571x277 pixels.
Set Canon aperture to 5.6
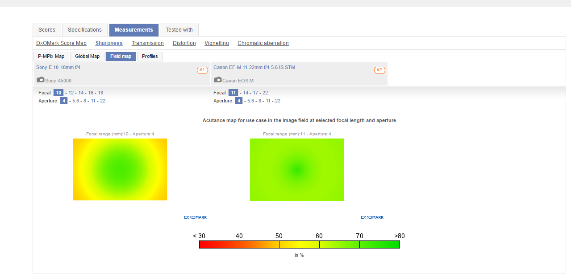coord(250,101)
